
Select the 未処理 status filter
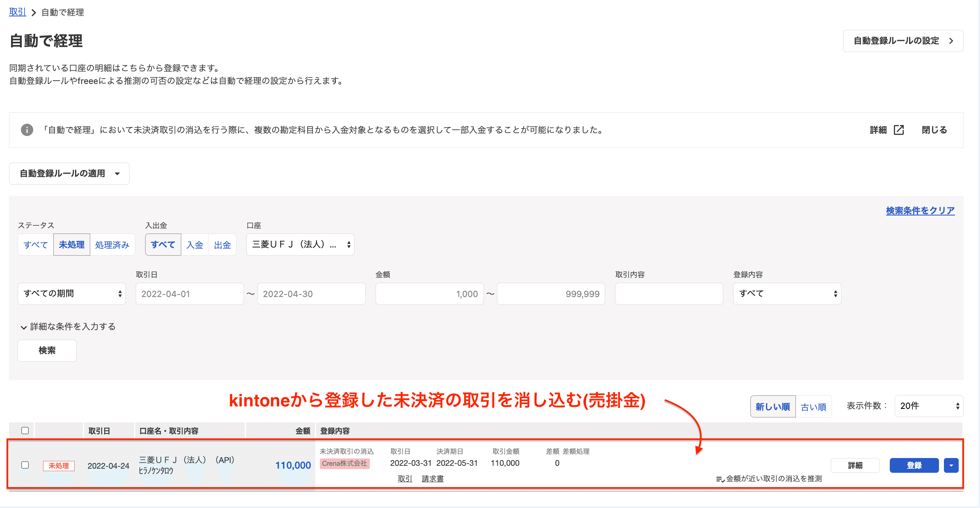pos(72,245)
